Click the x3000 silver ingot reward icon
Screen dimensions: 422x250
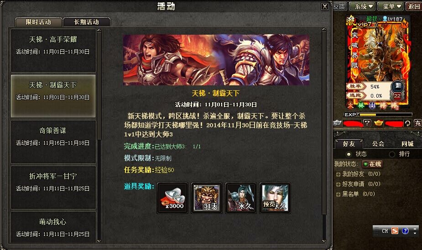click(172, 198)
